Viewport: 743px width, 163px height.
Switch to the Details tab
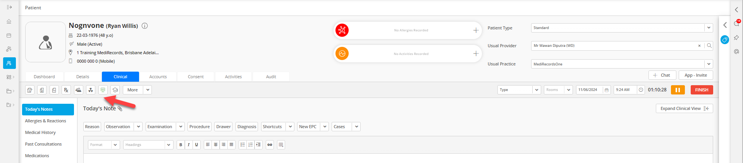tap(83, 77)
